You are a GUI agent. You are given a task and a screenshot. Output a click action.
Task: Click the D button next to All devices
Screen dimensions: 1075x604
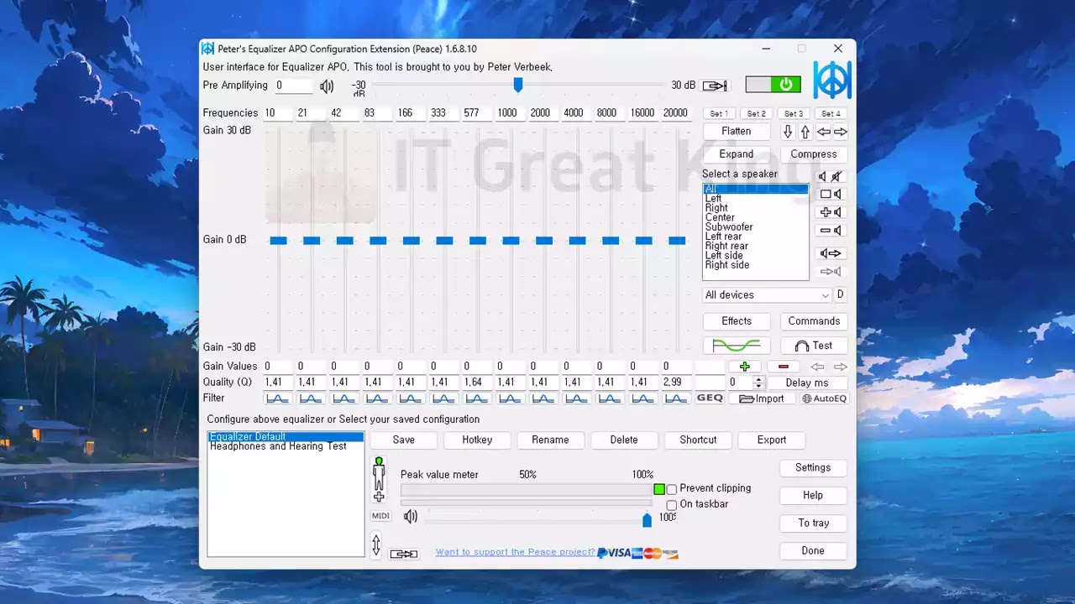[x=840, y=294]
